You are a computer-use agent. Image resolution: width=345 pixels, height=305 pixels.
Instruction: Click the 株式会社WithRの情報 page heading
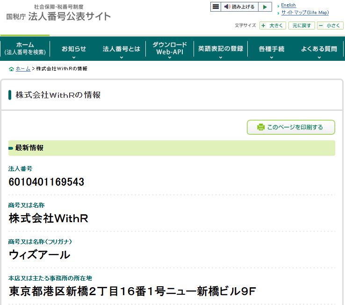(58, 95)
